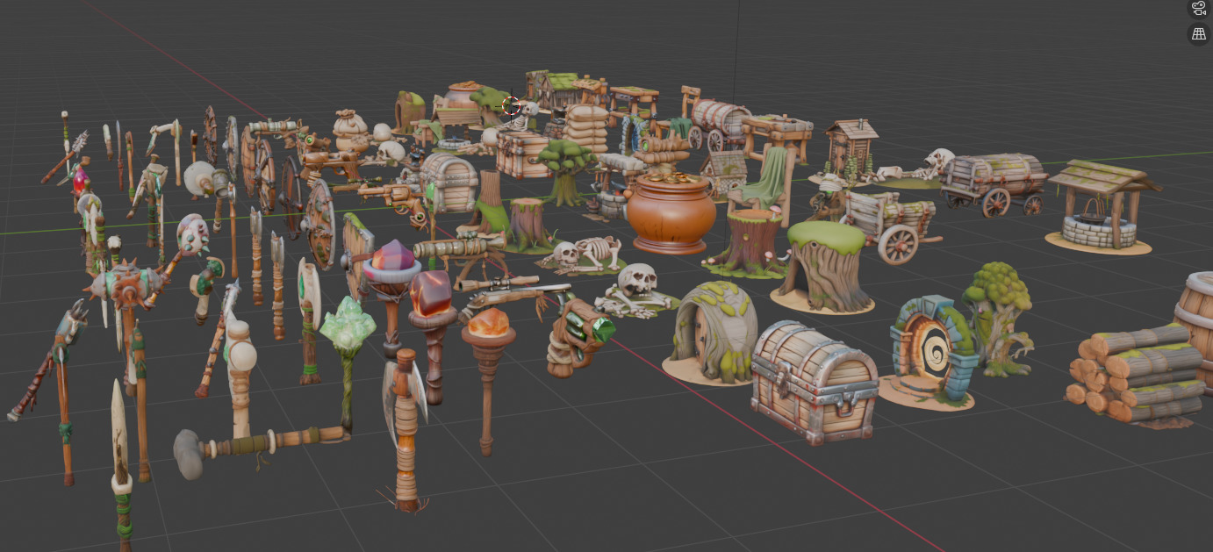Toggle the camera view icon
Viewport: 1213px width, 552px height.
click(1198, 9)
